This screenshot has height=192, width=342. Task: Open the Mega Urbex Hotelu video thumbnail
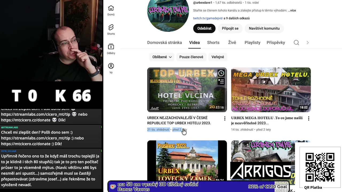click(271, 90)
